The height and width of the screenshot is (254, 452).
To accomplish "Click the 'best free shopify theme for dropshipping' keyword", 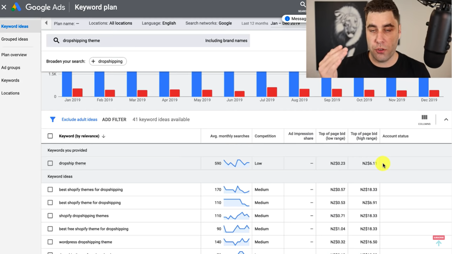I will tap(94, 229).
